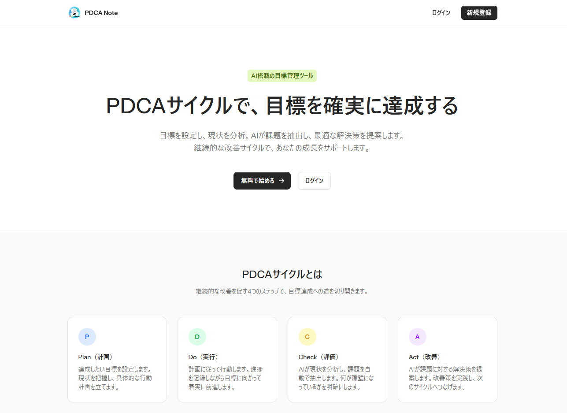Click the ログイン button below the headline

[x=314, y=181]
